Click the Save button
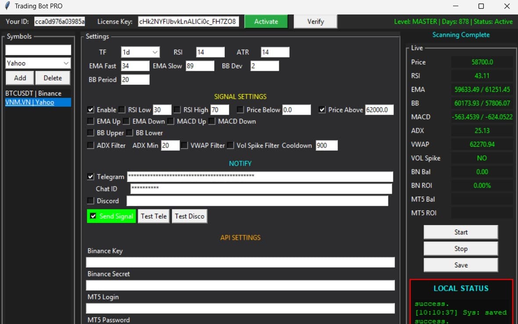Image resolution: width=518 pixels, height=324 pixels. point(461,265)
